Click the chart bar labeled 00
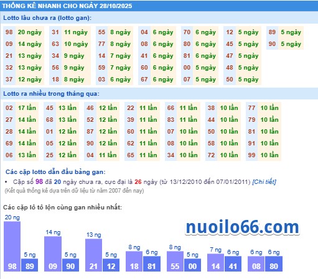 coord(192,265)
